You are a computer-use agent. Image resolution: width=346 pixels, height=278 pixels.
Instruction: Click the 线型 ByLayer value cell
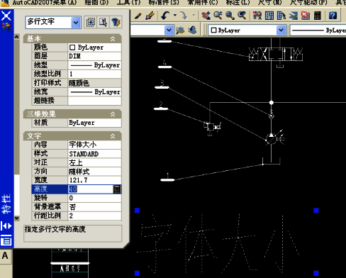click(x=94, y=65)
